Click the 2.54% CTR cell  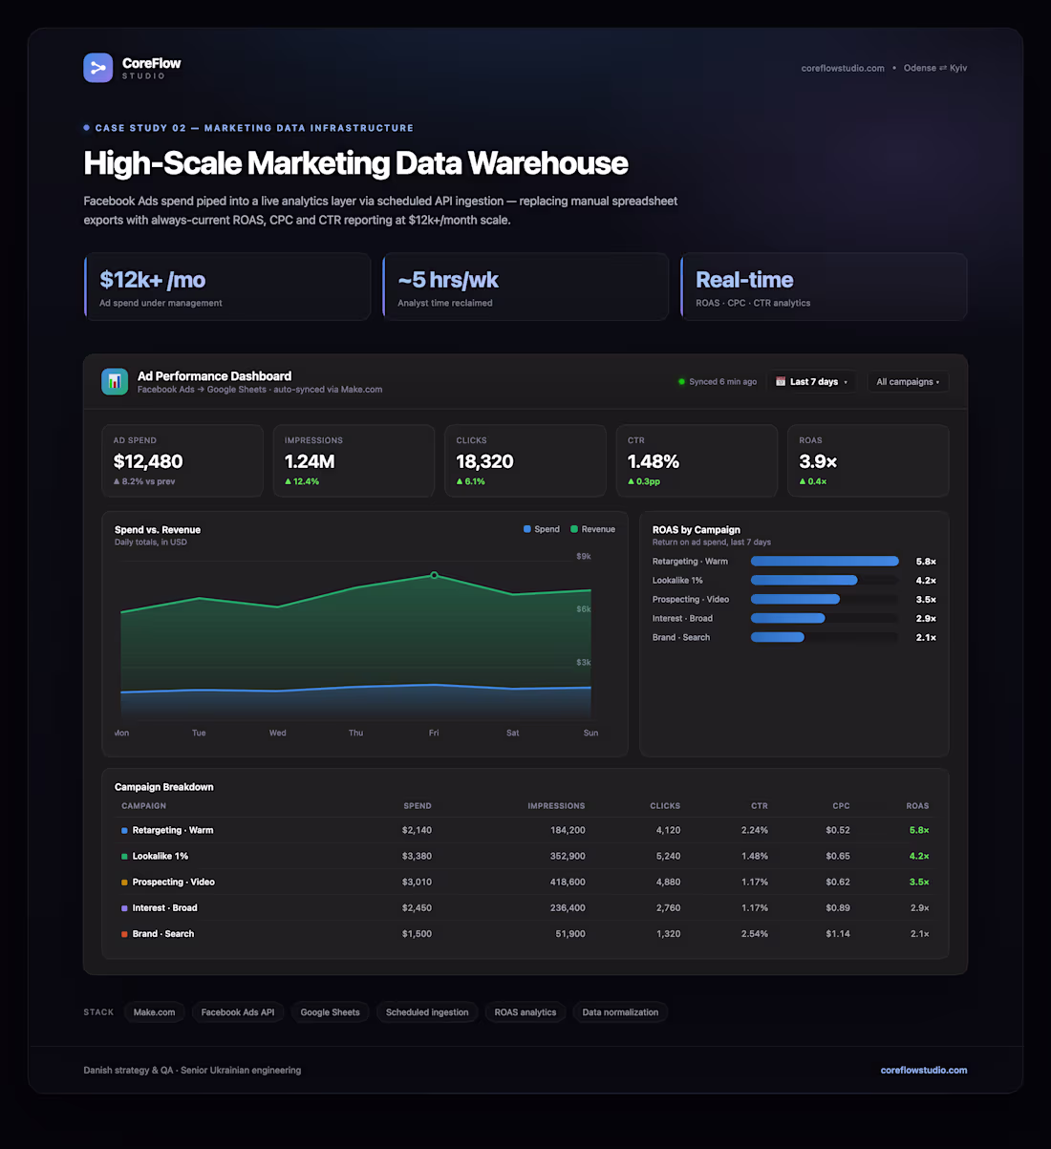click(x=755, y=934)
